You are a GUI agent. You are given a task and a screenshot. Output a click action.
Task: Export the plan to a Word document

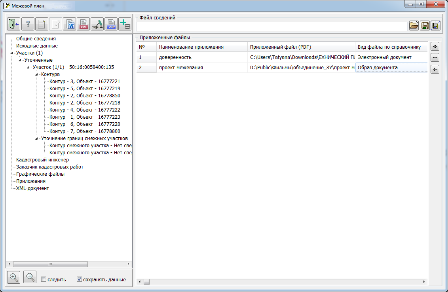tap(70, 25)
